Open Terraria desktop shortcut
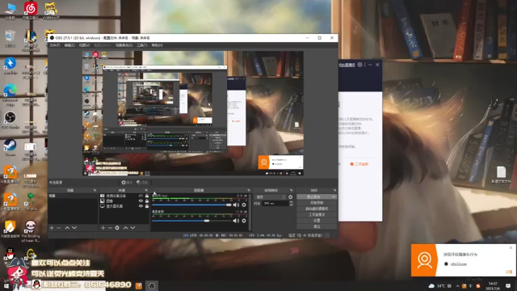The image size is (517, 291). [31, 202]
